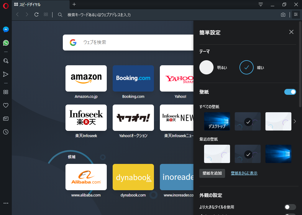Image resolution: width=302 pixels, height=215 pixels.
Task: Capture a snapshot using the camera icon
Action: (283, 14)
